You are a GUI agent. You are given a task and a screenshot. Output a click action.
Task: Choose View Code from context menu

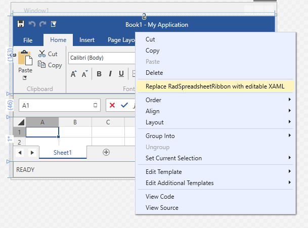[215, 197]
